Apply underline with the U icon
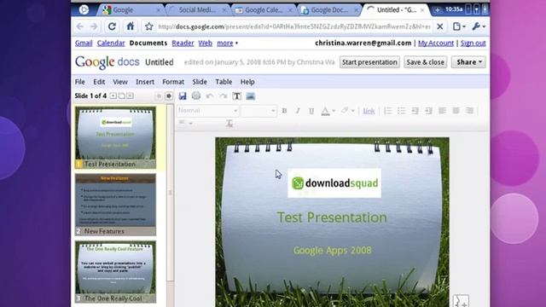 coord(311,111)
